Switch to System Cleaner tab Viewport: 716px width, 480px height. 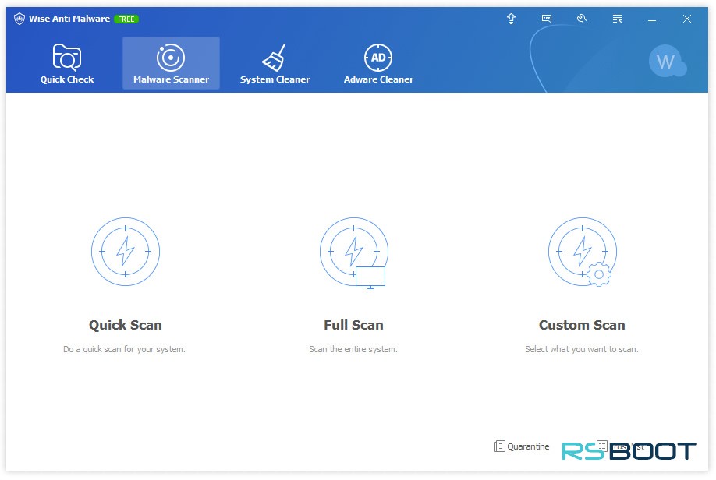[275, 63]
